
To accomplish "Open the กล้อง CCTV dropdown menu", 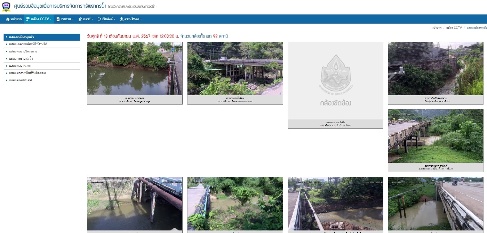I will click(41, 19).
